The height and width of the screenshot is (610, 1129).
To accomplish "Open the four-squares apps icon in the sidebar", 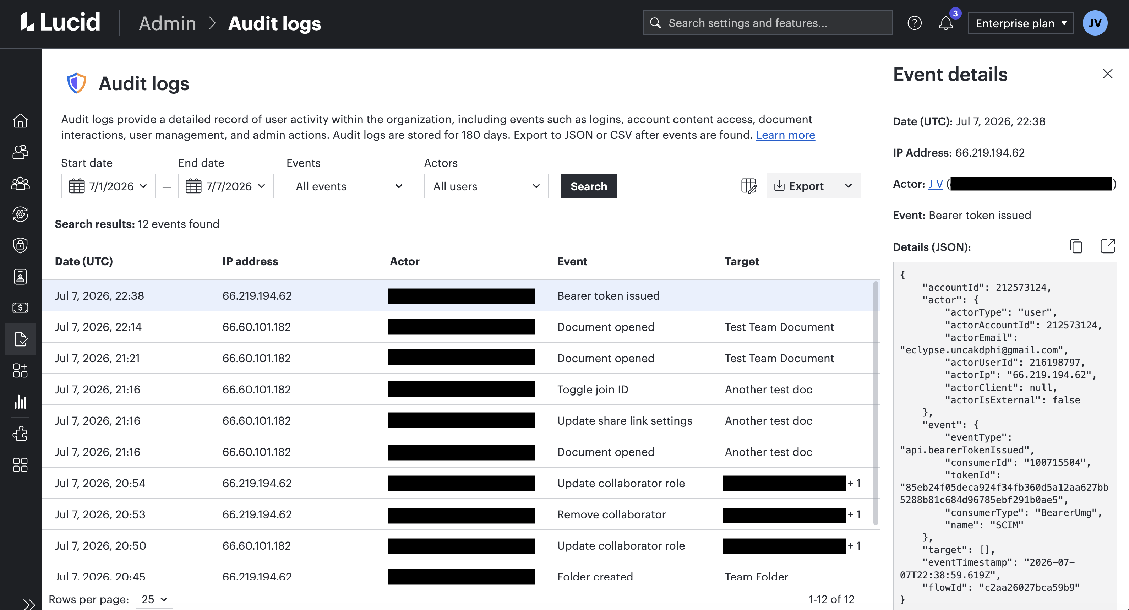I will [x=20, y=465].
